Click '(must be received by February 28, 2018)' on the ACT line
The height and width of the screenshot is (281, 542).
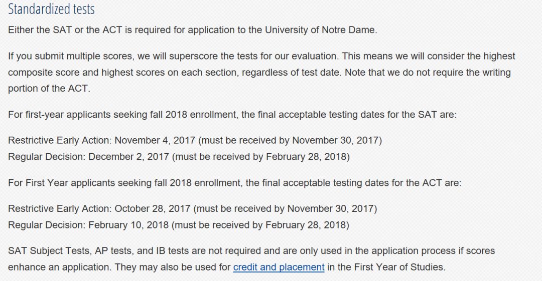260,225
